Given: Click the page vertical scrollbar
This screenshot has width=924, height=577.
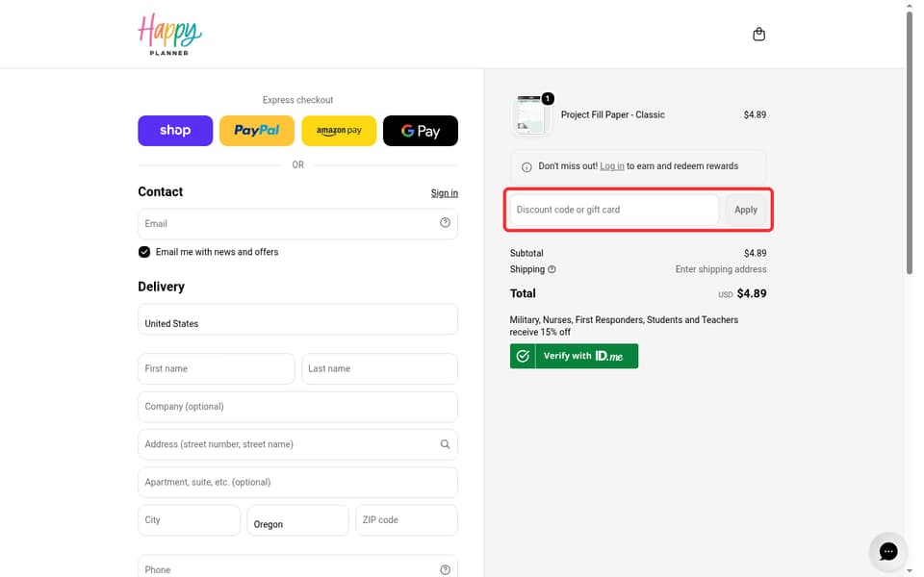Looking at the screenshot, I should 910,141.
